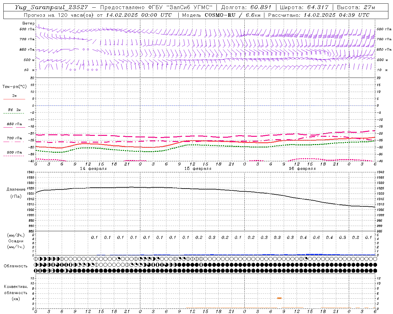Click the Облачность panel label
393x314 pixels.
coord(16,266)
